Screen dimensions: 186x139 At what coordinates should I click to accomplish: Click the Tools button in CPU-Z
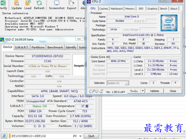[x=134, y=91]
